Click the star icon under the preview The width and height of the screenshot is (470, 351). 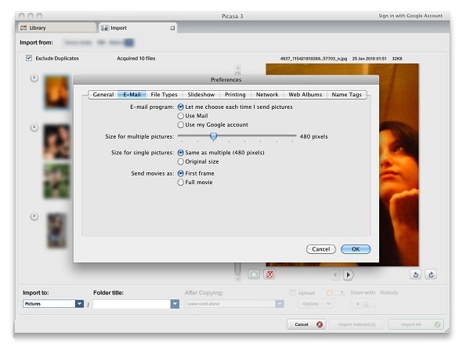pyautogui.click(x=254, y=275)
